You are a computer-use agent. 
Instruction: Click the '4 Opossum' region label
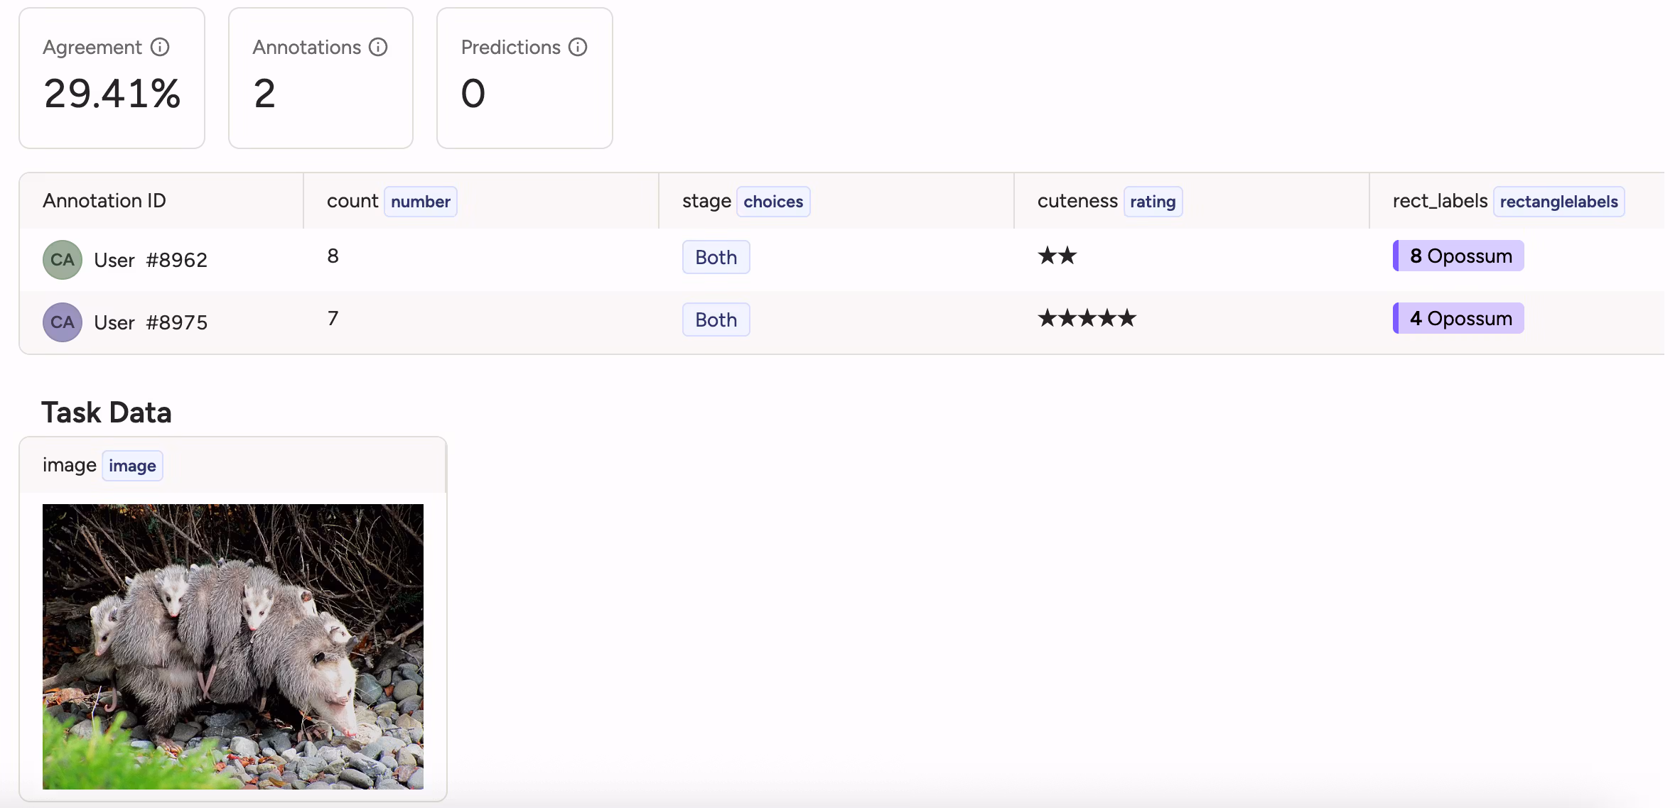coord(1458,317)
